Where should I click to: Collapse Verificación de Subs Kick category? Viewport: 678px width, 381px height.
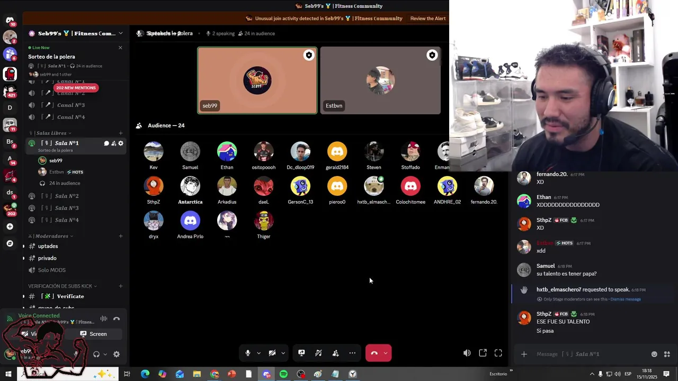point(62,286)
